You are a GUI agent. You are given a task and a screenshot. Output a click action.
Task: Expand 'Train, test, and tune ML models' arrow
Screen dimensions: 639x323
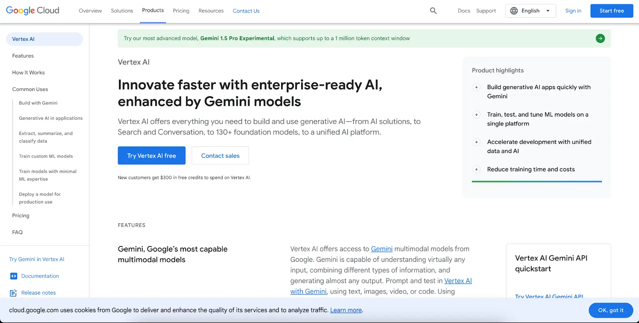tap(476, 115)
